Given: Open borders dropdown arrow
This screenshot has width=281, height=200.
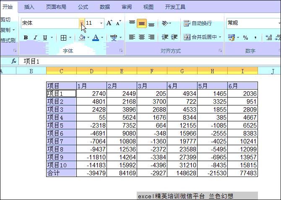Looking at the screenshot, I should pyautogui.click(x=70, y=38).
